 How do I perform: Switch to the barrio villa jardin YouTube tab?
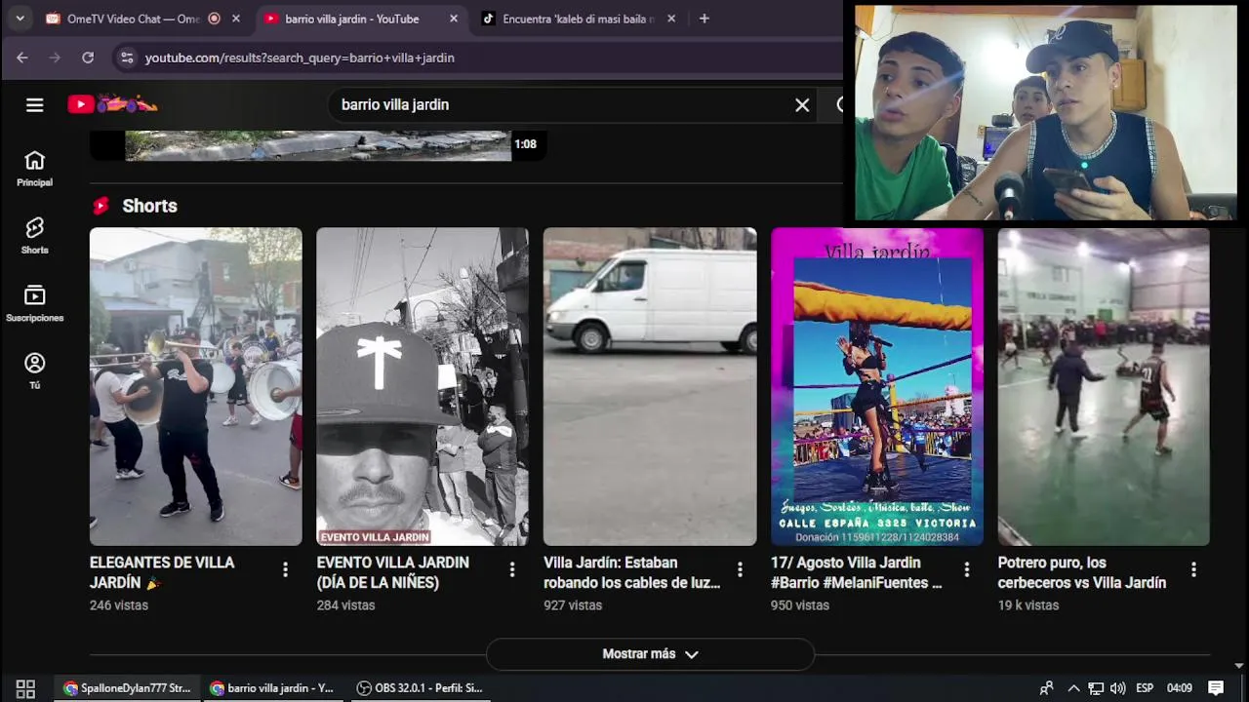click(359, 19)
